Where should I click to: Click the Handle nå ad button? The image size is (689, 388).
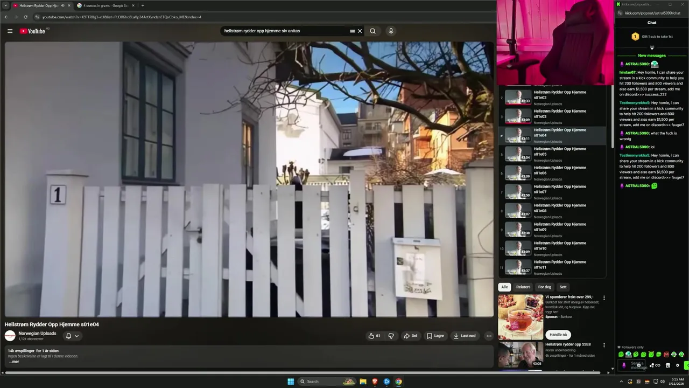click(558, 335)
